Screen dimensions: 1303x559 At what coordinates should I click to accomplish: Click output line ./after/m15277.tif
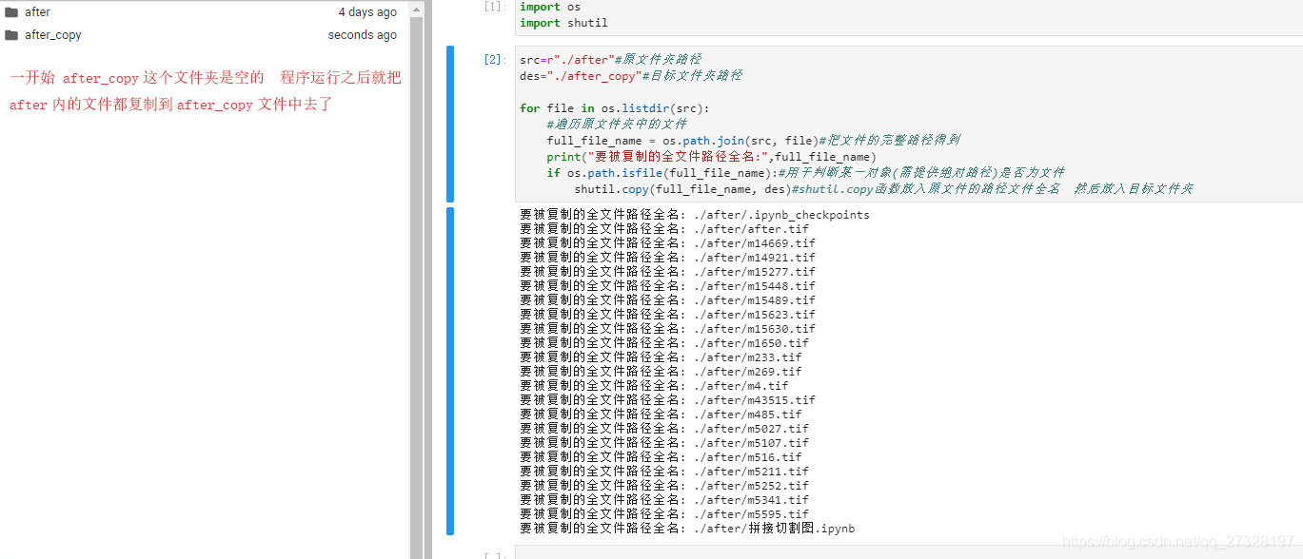click(667, 272)
